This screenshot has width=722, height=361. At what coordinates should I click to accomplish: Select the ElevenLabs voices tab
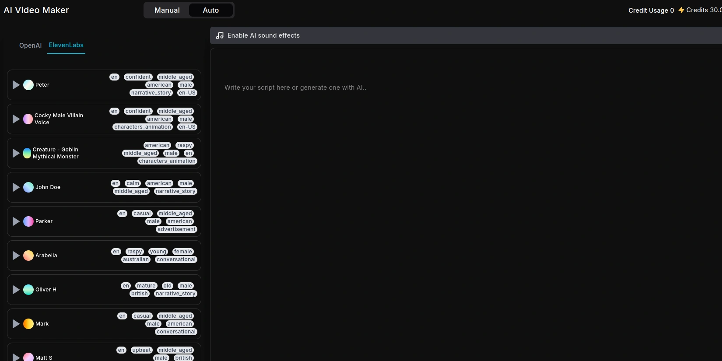(x=66, y=45)
